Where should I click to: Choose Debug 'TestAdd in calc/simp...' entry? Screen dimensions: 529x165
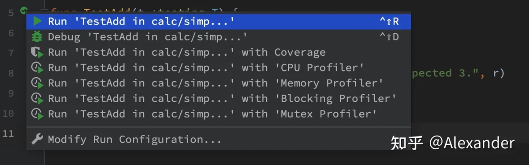coord(219,37)
